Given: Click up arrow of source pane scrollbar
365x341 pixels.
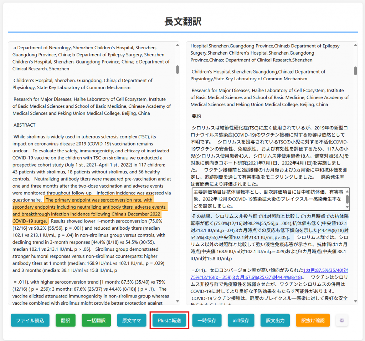Looking at the screenshot, I should [178, 45].
